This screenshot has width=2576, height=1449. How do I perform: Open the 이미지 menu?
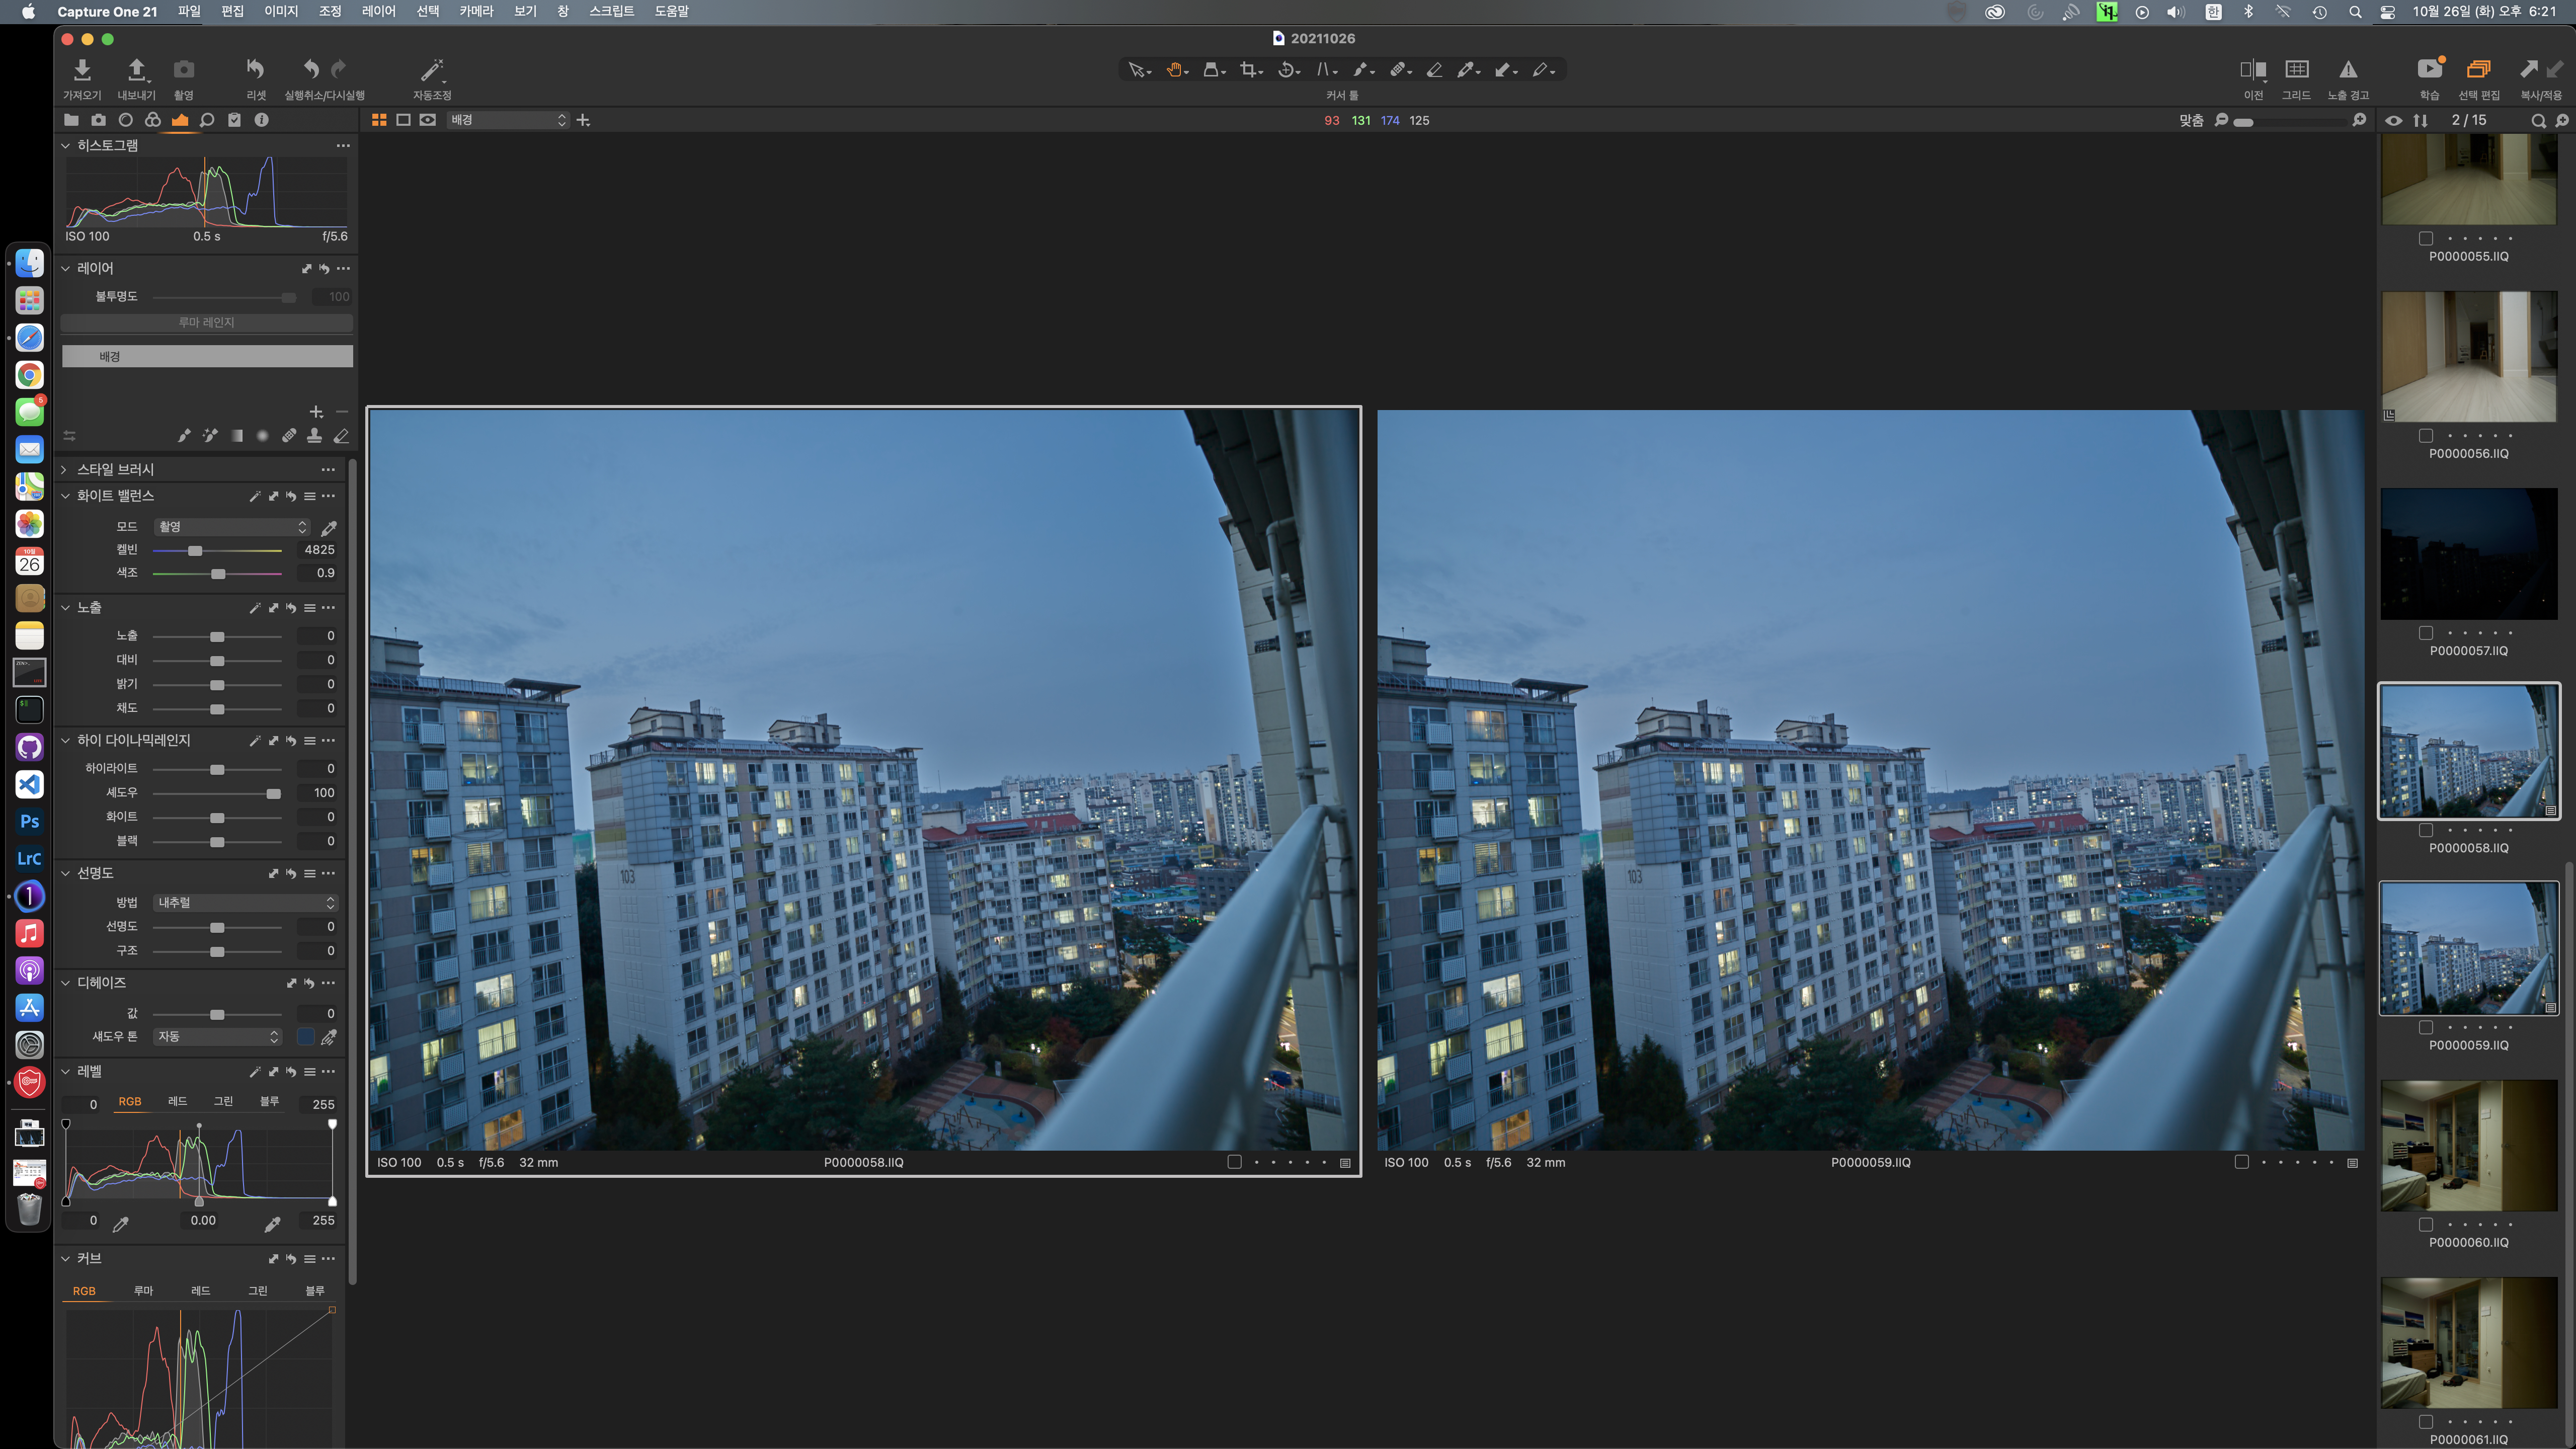click(281, 11)
